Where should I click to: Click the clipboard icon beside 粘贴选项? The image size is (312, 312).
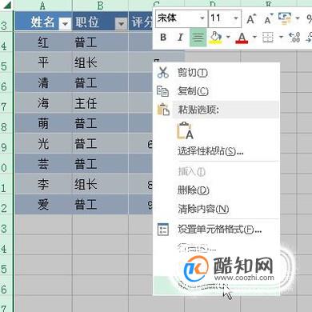[163, 110]
